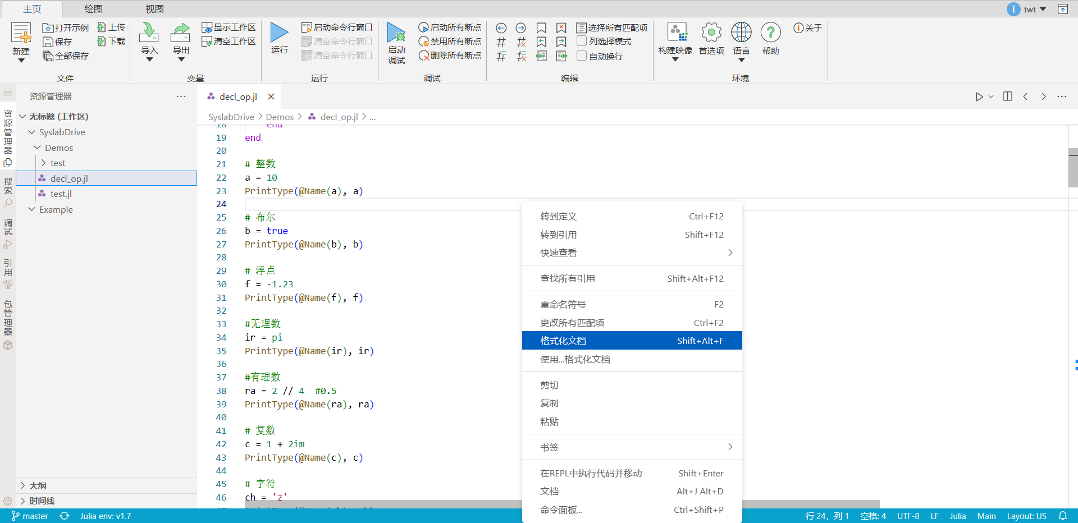Choose Go to Definition (转到定义) in context menu
1078x523 pixels.
tap(632, 216)
